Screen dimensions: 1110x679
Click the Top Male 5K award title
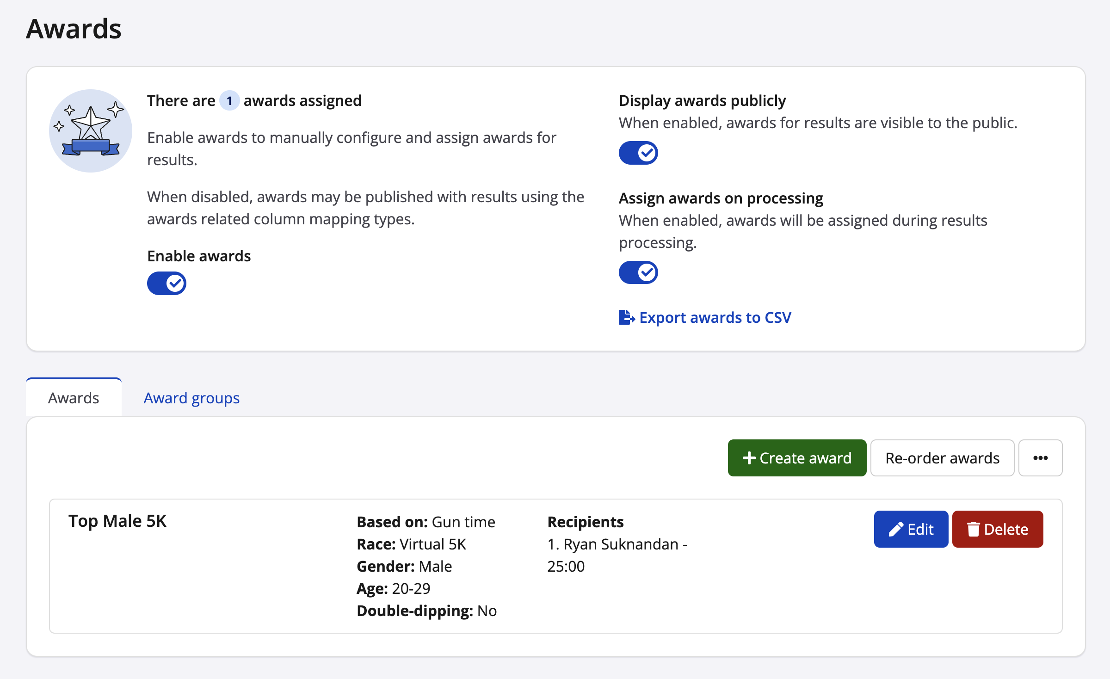pos(117,521)
